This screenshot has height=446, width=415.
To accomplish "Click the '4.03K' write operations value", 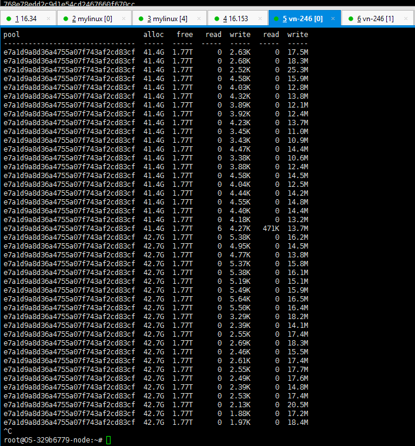I will (x=240, y=88).
